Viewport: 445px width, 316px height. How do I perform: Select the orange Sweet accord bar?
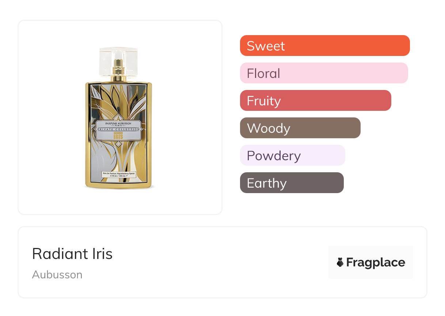(x=324, y=46)
